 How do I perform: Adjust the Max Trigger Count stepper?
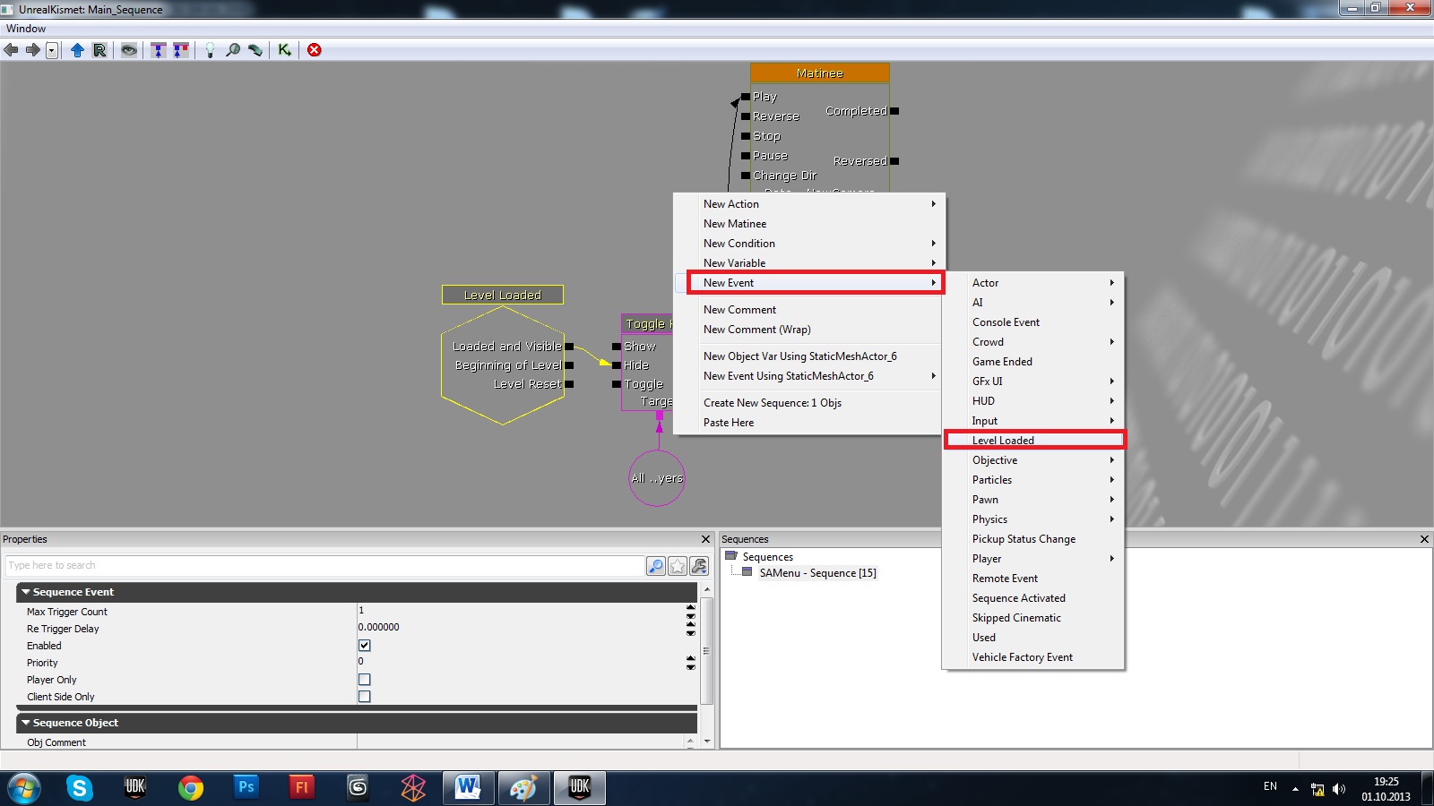pos(691,612)
